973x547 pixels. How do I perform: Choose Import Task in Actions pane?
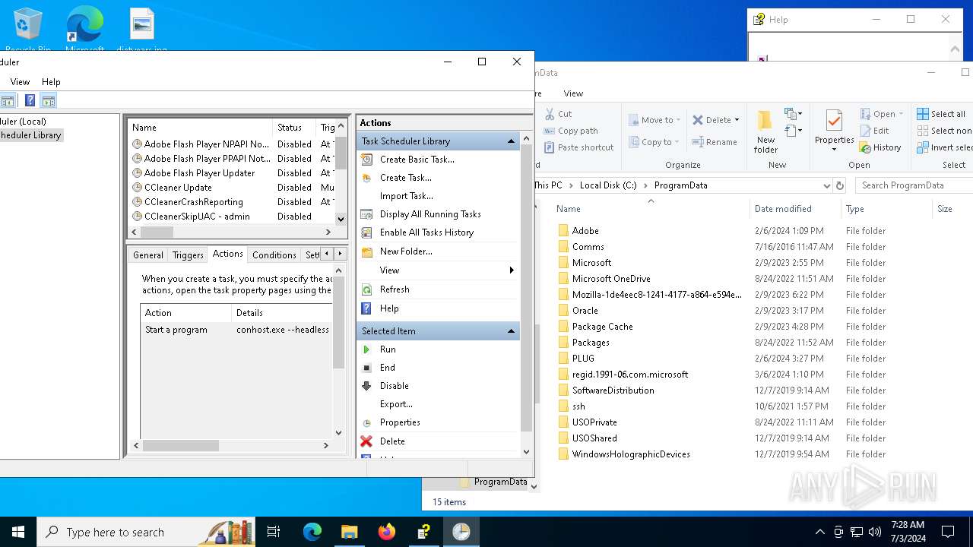pos(406,196)
